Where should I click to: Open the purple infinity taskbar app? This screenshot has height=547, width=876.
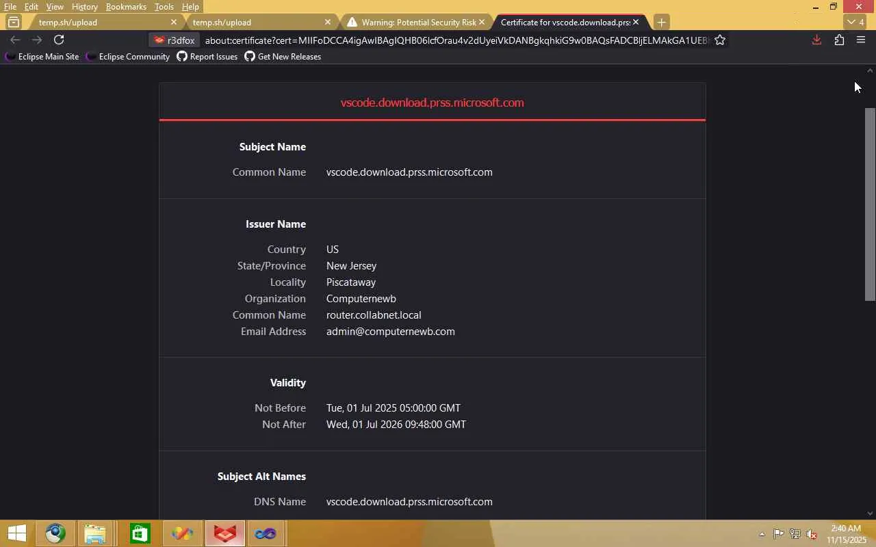[266, 533]
